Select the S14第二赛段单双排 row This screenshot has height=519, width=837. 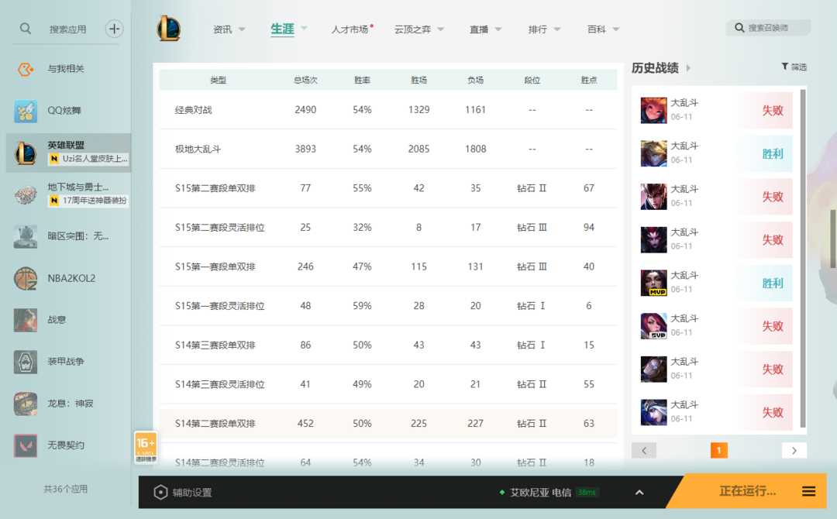tap(388, 424)
